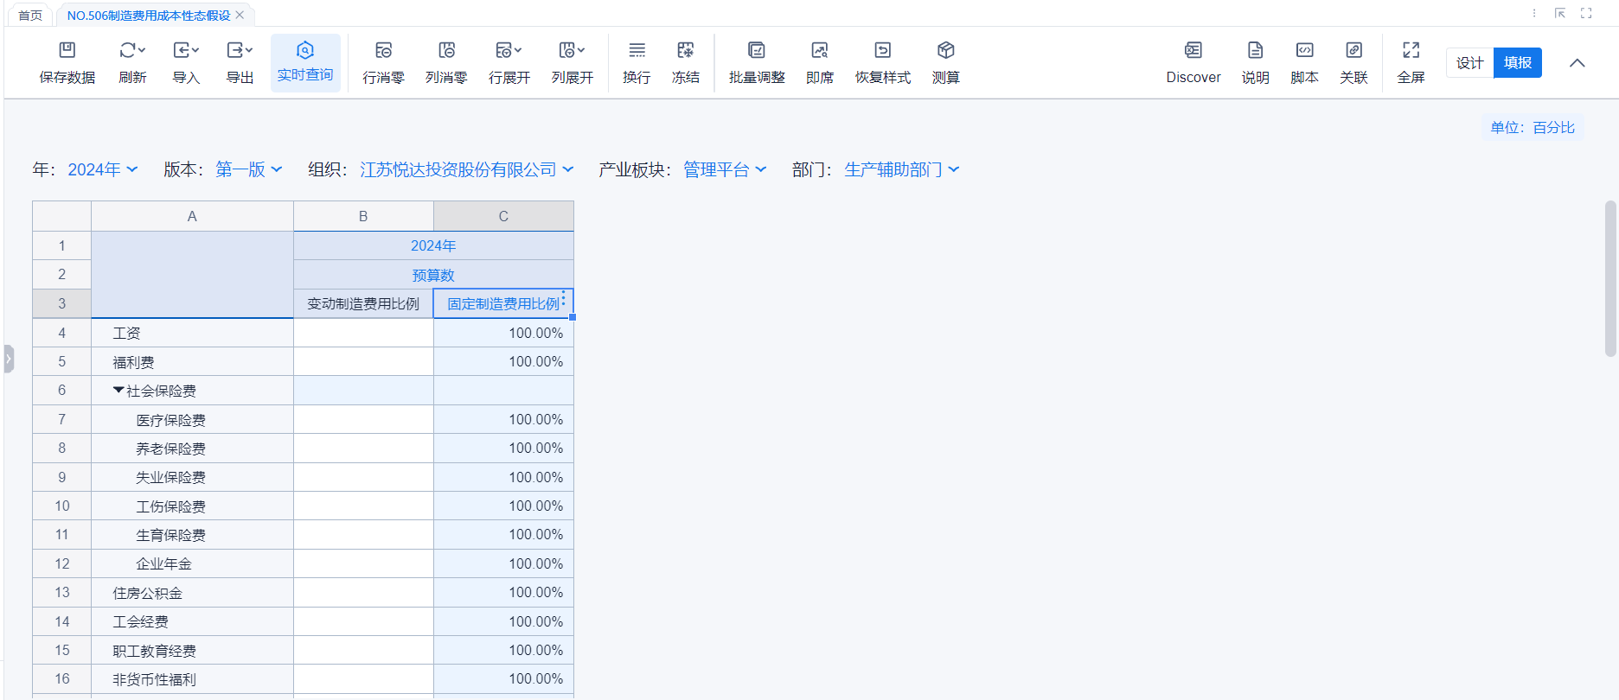Open the Year 2024年 dropdown
The width and height of the screenshot is (1619, 700).
point(103,170)
